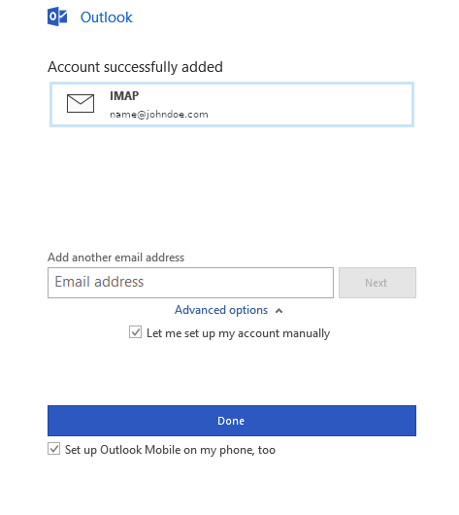Click the 'Account successfully added' heading
The width and height of the screenshot is (459, 515).
tap(135, 67)
